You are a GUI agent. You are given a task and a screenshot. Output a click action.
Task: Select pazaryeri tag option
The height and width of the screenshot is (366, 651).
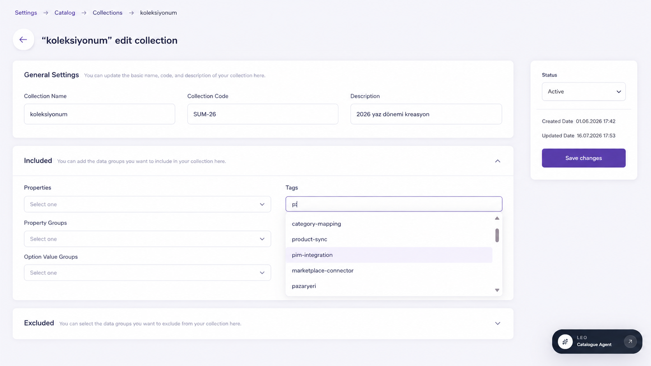click(389, 286)
